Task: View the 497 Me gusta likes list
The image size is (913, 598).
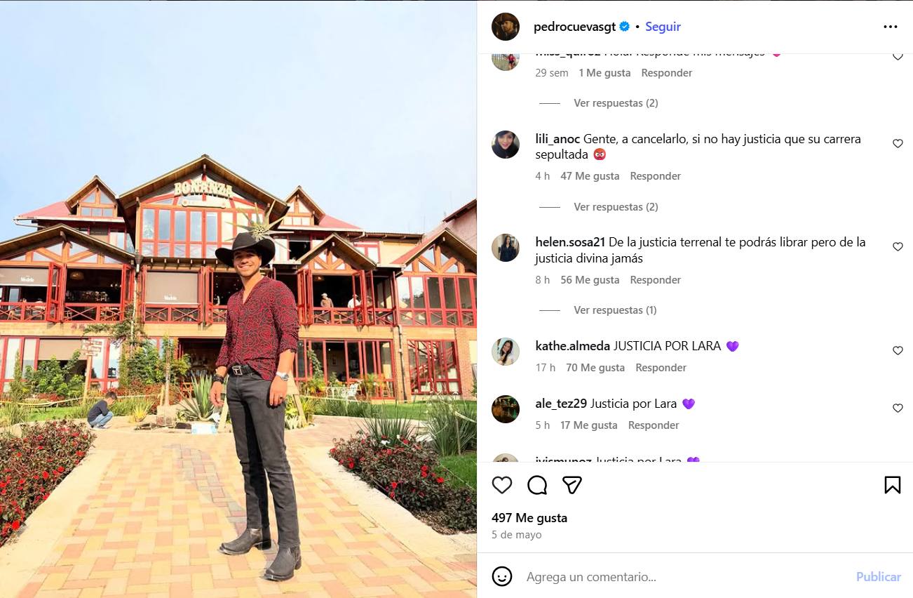Action: [529, 518]
